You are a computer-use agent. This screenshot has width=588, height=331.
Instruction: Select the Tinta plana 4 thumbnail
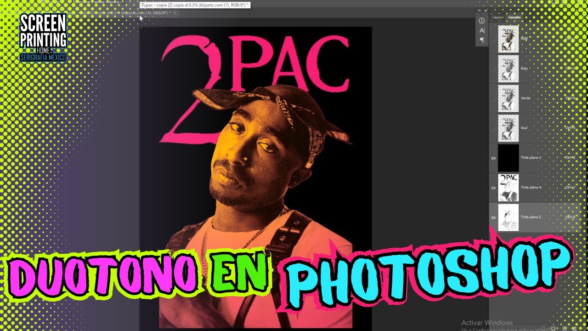coord(508,188)
